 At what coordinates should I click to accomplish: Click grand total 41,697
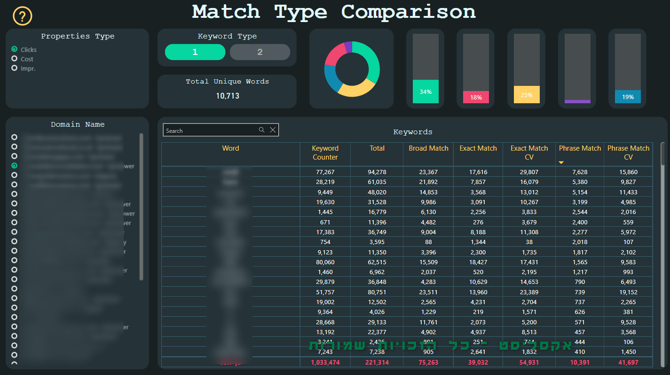click(628, 362)
